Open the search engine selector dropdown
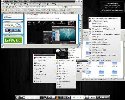This screenshot has width=125, height=100. [66, 7]
